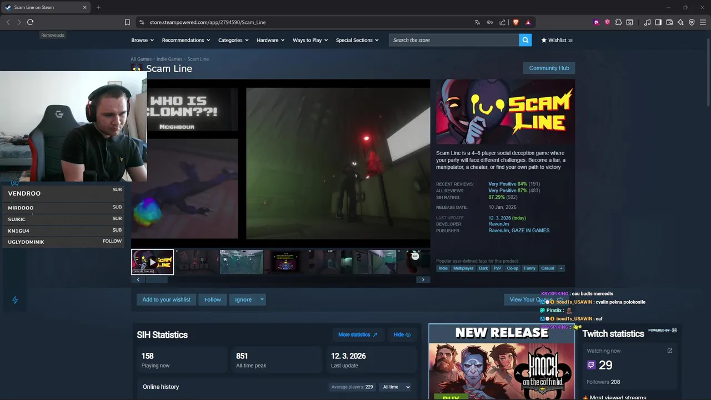Select the Funny tag
Viewport: 711px width, 400px height.
point(530,268)
